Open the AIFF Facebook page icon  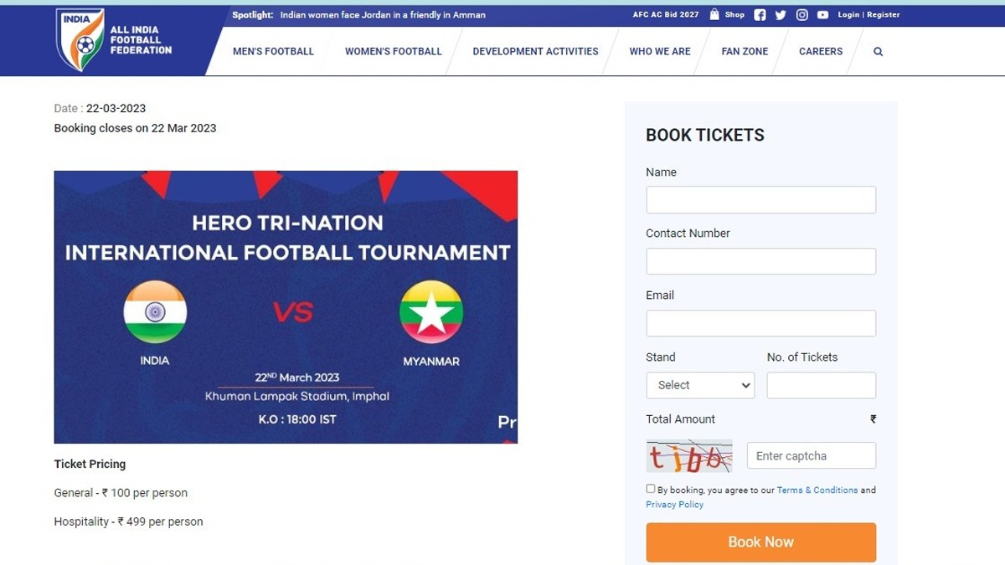tap(760, 15)
